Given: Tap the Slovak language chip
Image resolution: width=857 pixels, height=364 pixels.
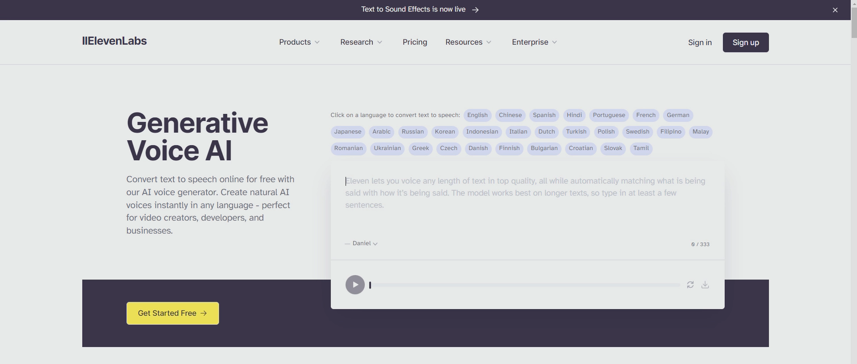Looking at the screenshot, I should coord(613,148).
